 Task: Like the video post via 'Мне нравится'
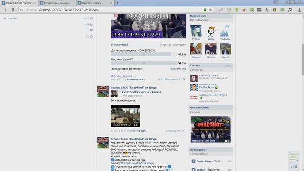coord(175,131)
